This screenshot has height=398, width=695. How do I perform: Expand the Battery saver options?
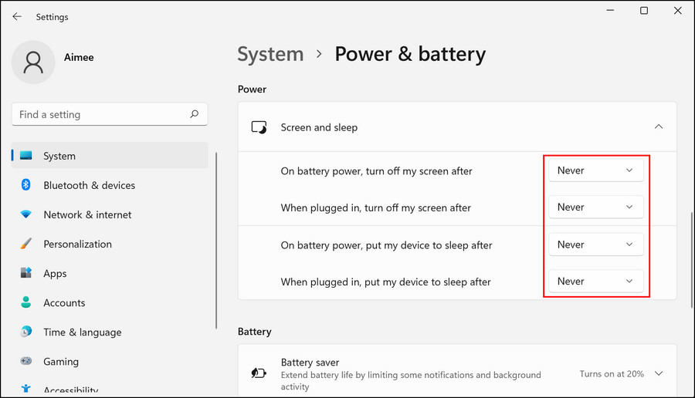[659, 373]
